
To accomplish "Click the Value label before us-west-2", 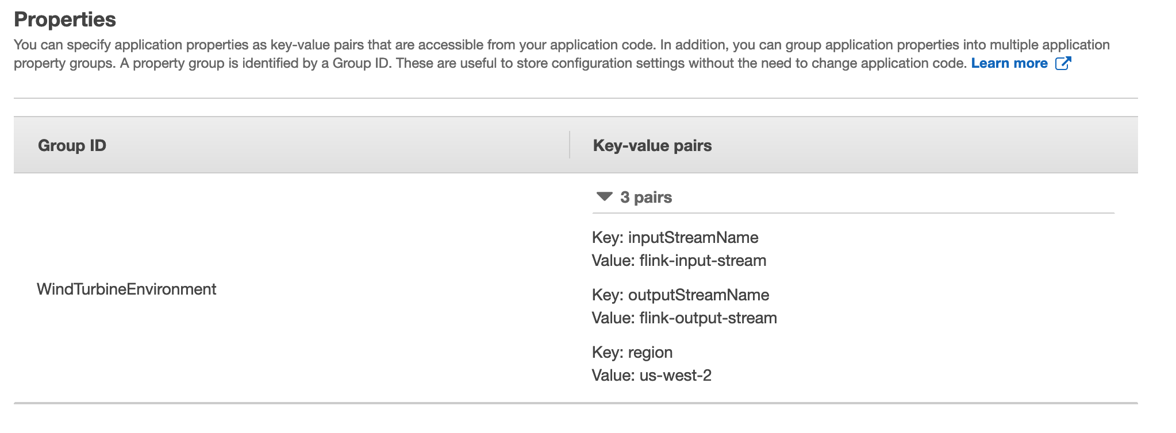I will tap(613, 375).
